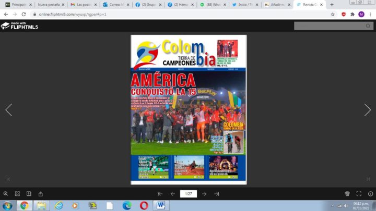Open the extensions puzzle icon
Viewport: 376px width, 211px height.
pos(352,15)
